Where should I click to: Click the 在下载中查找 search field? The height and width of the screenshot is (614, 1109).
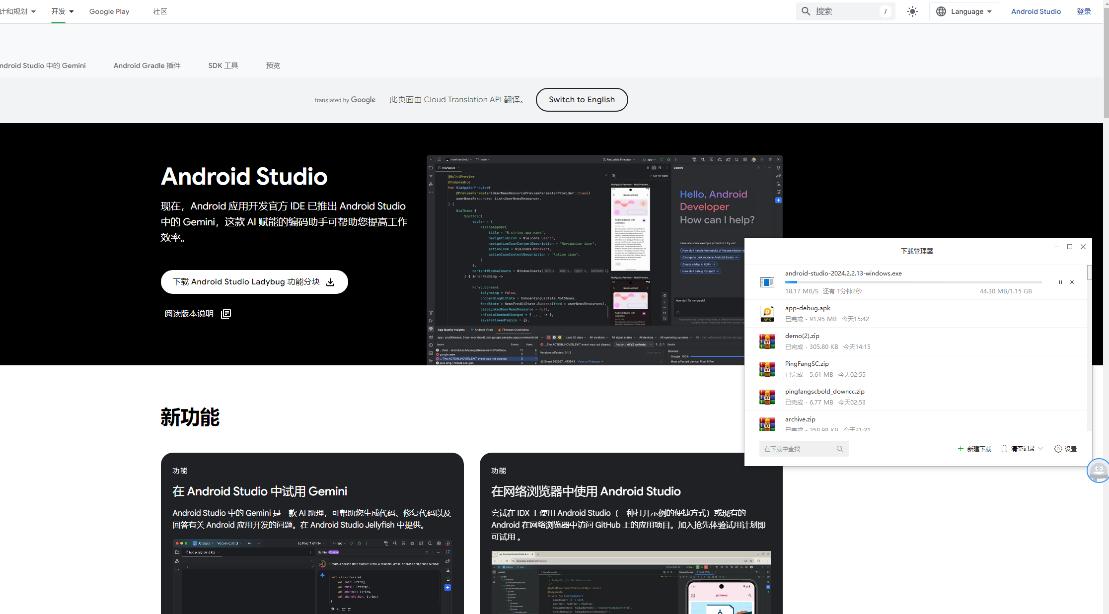point(795,448)
